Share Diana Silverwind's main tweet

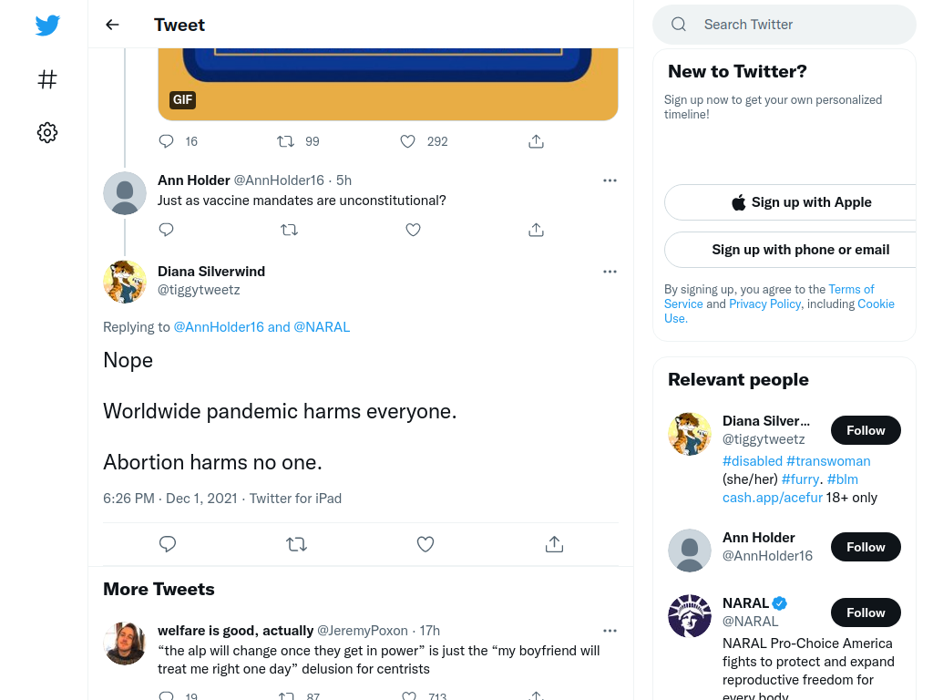[x=554, y=544]
